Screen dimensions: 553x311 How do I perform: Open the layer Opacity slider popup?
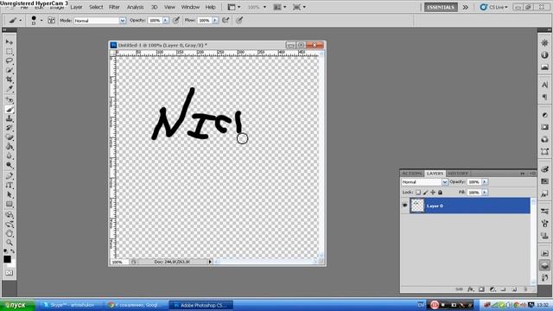485,182
